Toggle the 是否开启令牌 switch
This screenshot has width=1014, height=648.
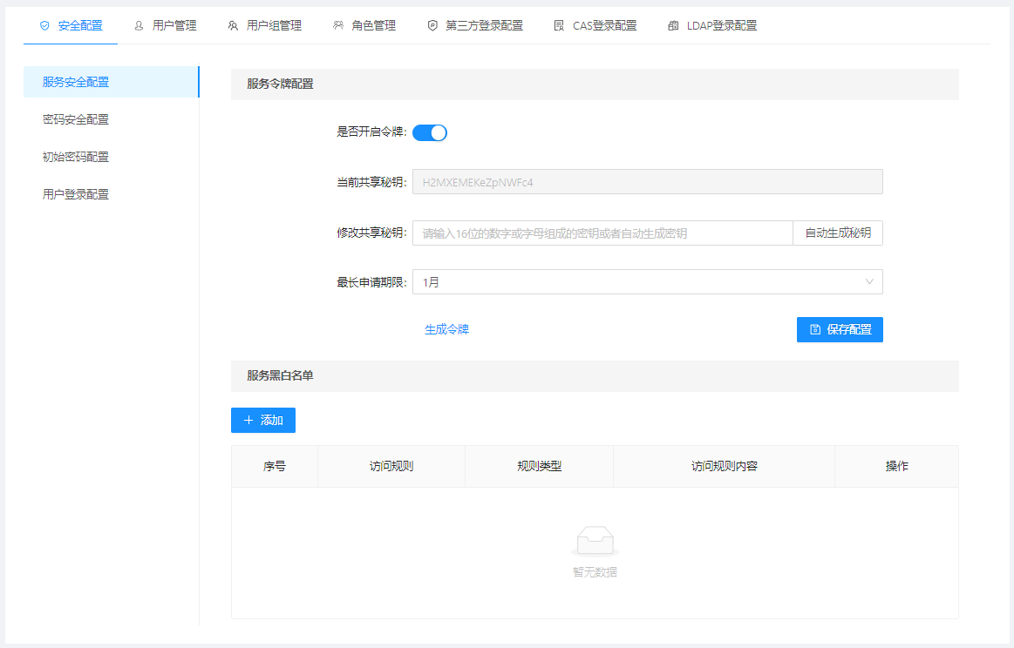430,132
